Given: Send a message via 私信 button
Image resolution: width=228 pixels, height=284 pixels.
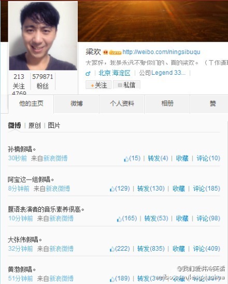Looking at the screenshot, I should pyautogui.click(x=126, y=85).
